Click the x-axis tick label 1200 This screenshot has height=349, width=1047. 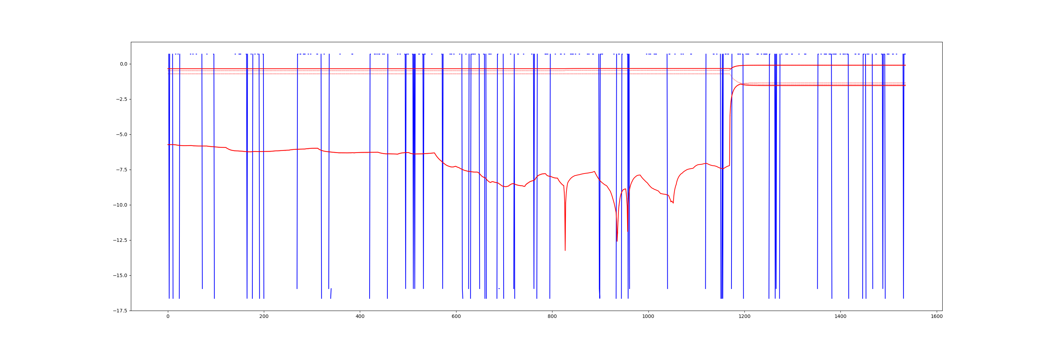744,317
